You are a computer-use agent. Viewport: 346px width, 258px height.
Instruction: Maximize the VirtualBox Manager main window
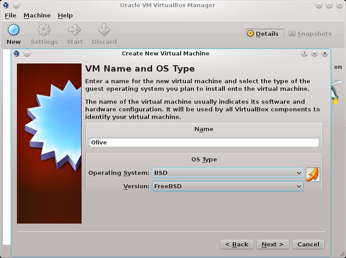click(x=329, y=5)
